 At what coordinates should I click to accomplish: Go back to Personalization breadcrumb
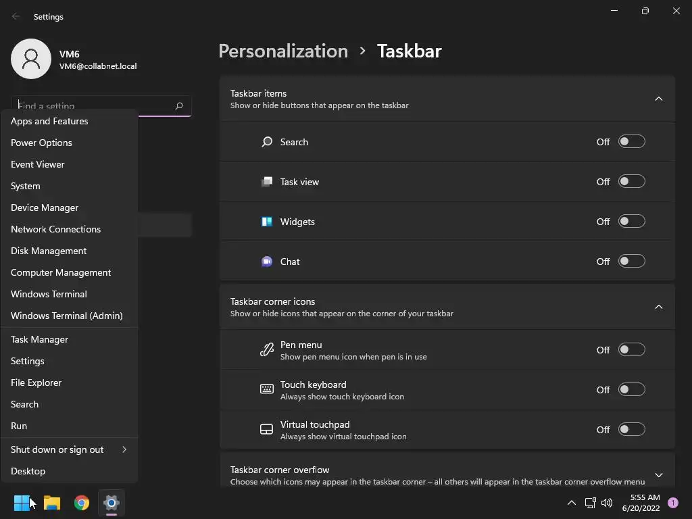click(x=283, y=51)
